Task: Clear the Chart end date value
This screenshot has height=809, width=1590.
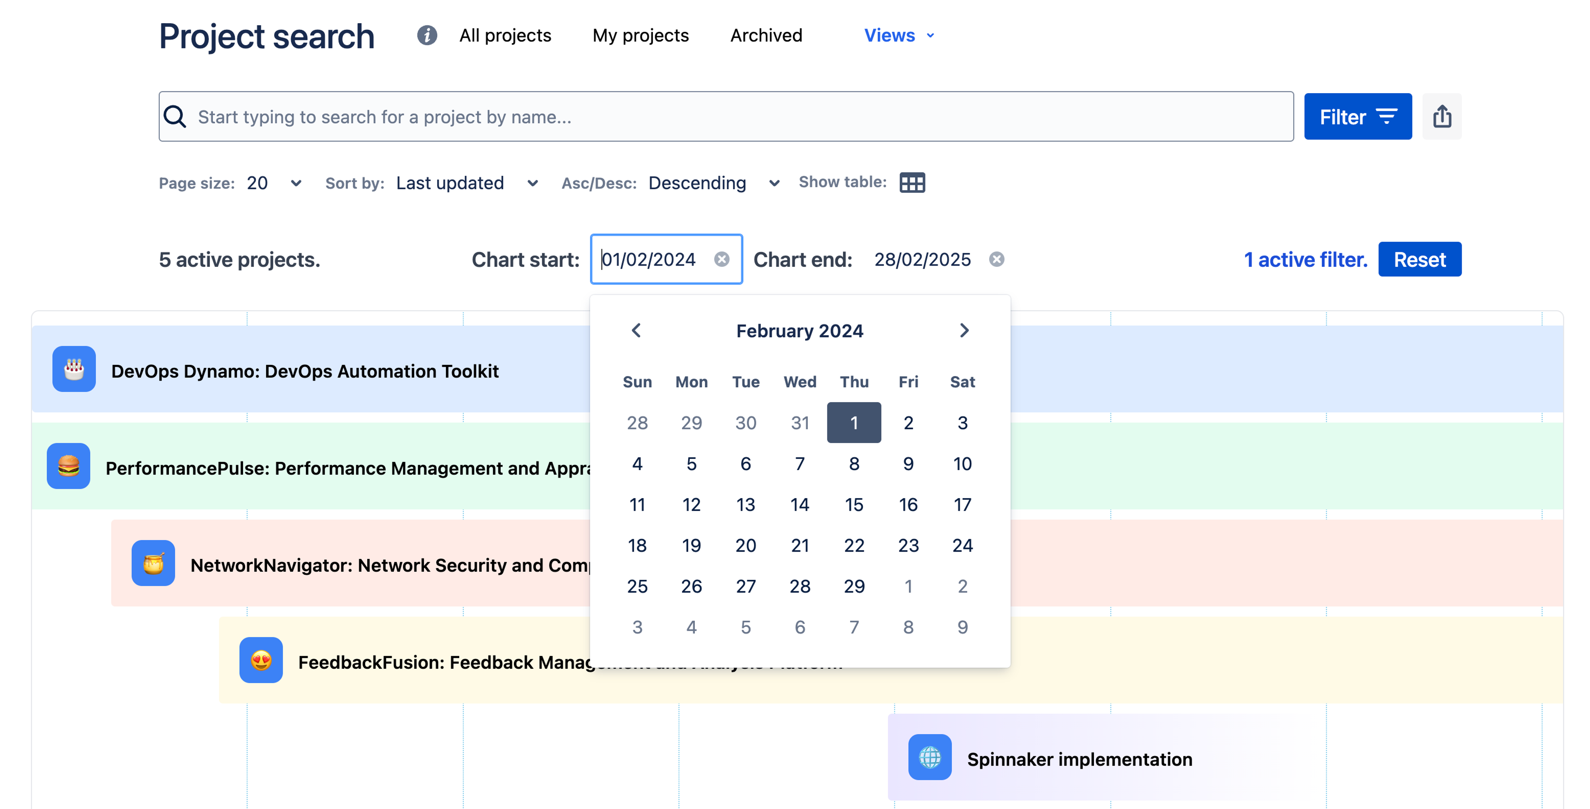Action: tap(996, 259)
